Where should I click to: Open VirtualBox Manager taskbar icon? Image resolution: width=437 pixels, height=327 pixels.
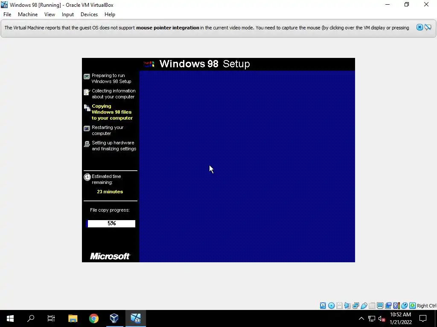click(x=114, y=318)
